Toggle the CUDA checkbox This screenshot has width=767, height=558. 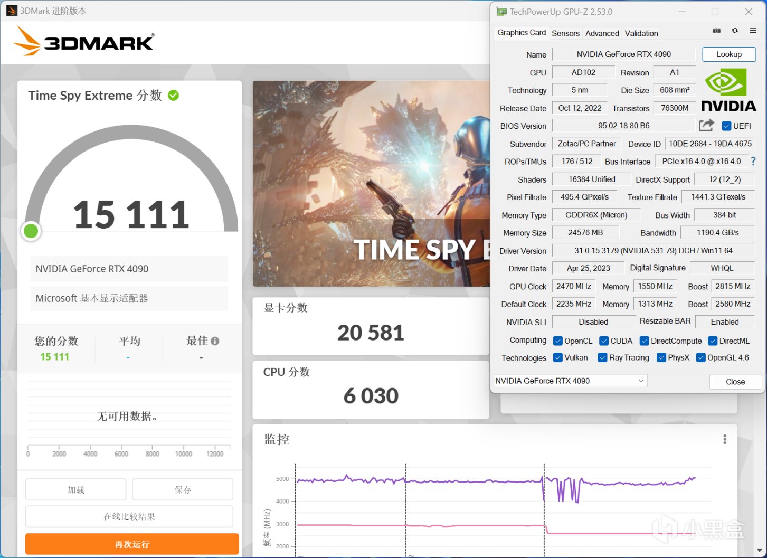[604, 341]
